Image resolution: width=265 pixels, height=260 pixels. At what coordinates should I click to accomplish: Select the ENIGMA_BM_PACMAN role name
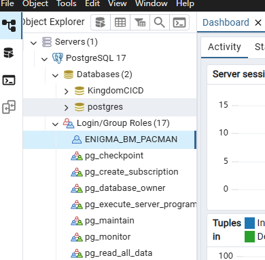click(131, 139)
